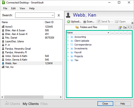The height and width of the screenshot is (108, 134).
Task: Click the Close button
Action: [105, 104]
